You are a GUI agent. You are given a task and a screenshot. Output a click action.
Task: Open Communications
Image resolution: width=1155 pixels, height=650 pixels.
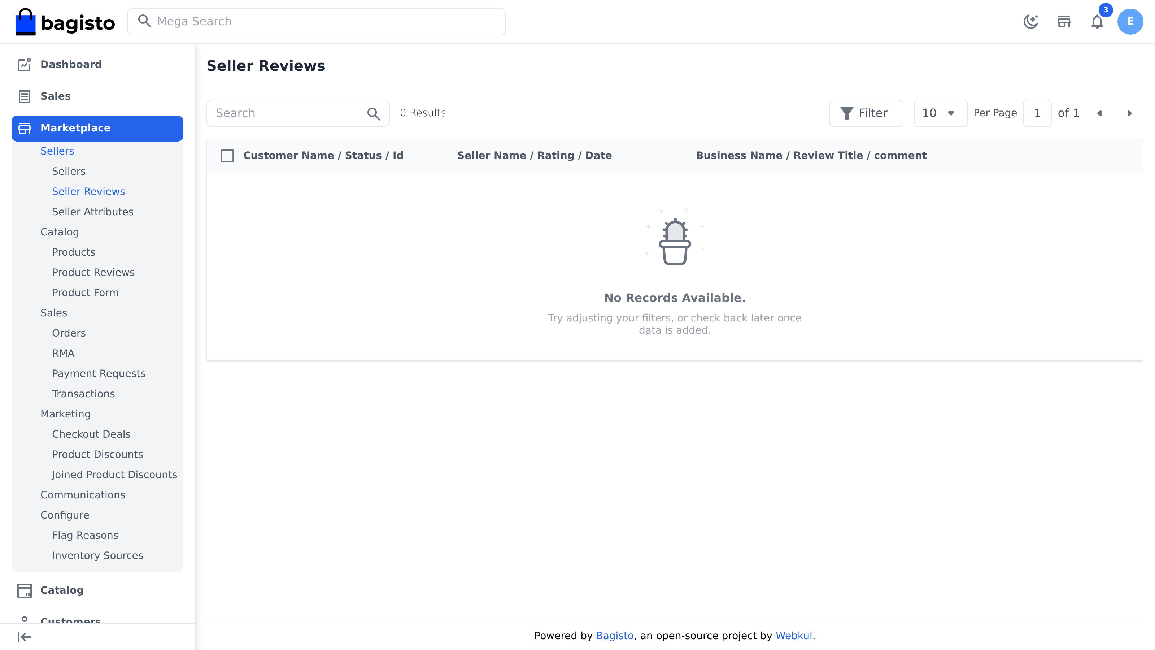83,494
